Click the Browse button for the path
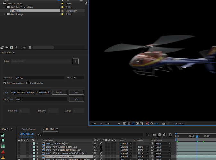216x160 pixels. click(x=60, y=92)
